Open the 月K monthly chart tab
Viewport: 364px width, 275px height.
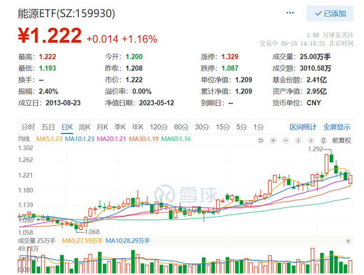point(102,127)
